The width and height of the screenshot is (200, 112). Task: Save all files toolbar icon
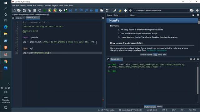click(x=29, y=10)
